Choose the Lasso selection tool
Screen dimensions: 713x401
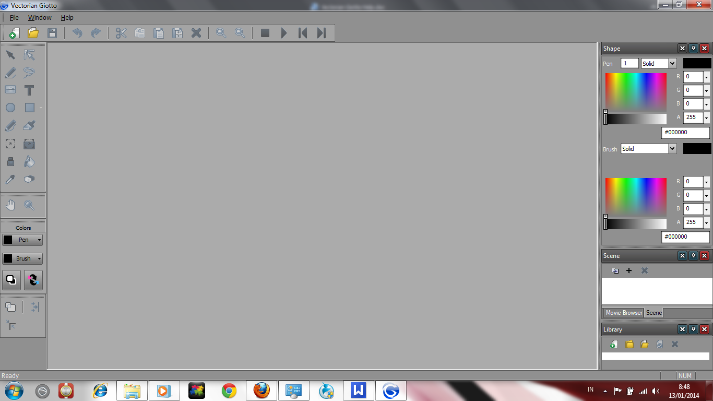tap(29, 72)
